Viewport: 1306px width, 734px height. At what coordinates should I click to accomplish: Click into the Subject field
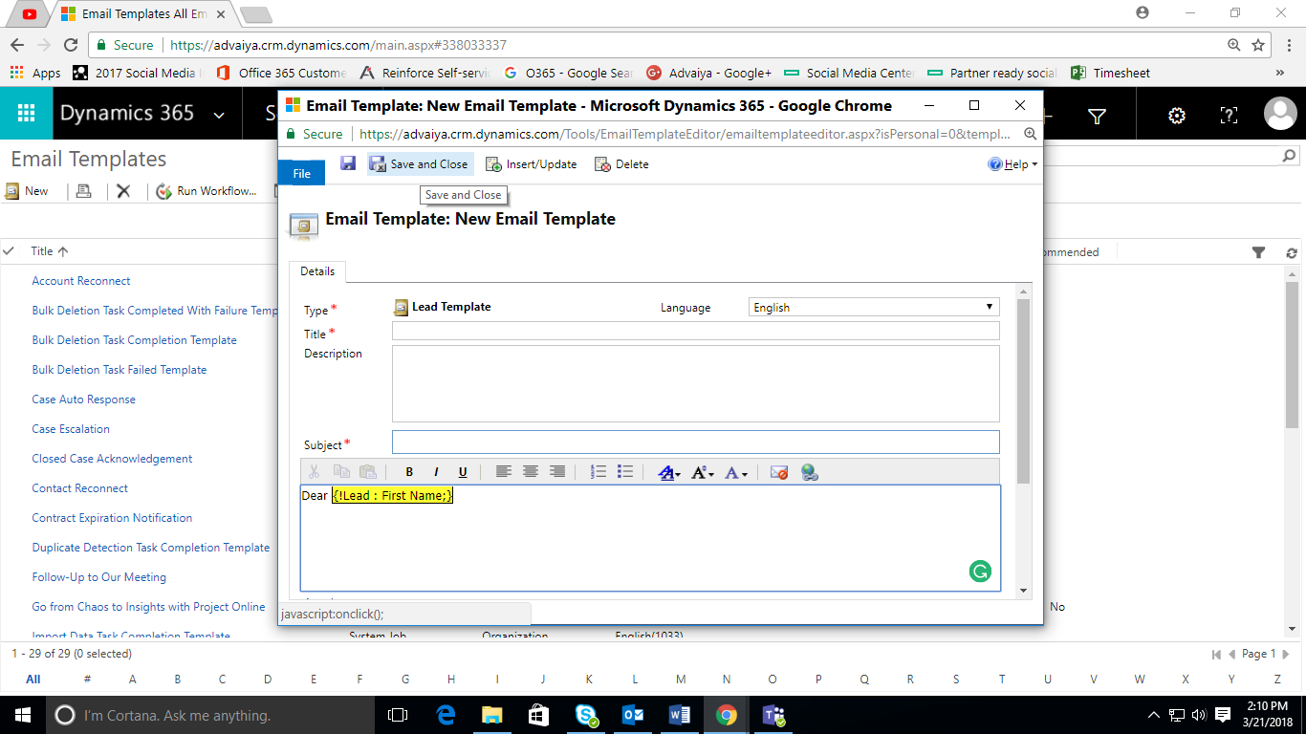click(x=695, y=442)
